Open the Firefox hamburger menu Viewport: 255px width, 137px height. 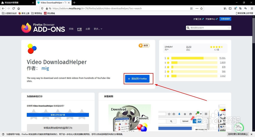[252, 8]
